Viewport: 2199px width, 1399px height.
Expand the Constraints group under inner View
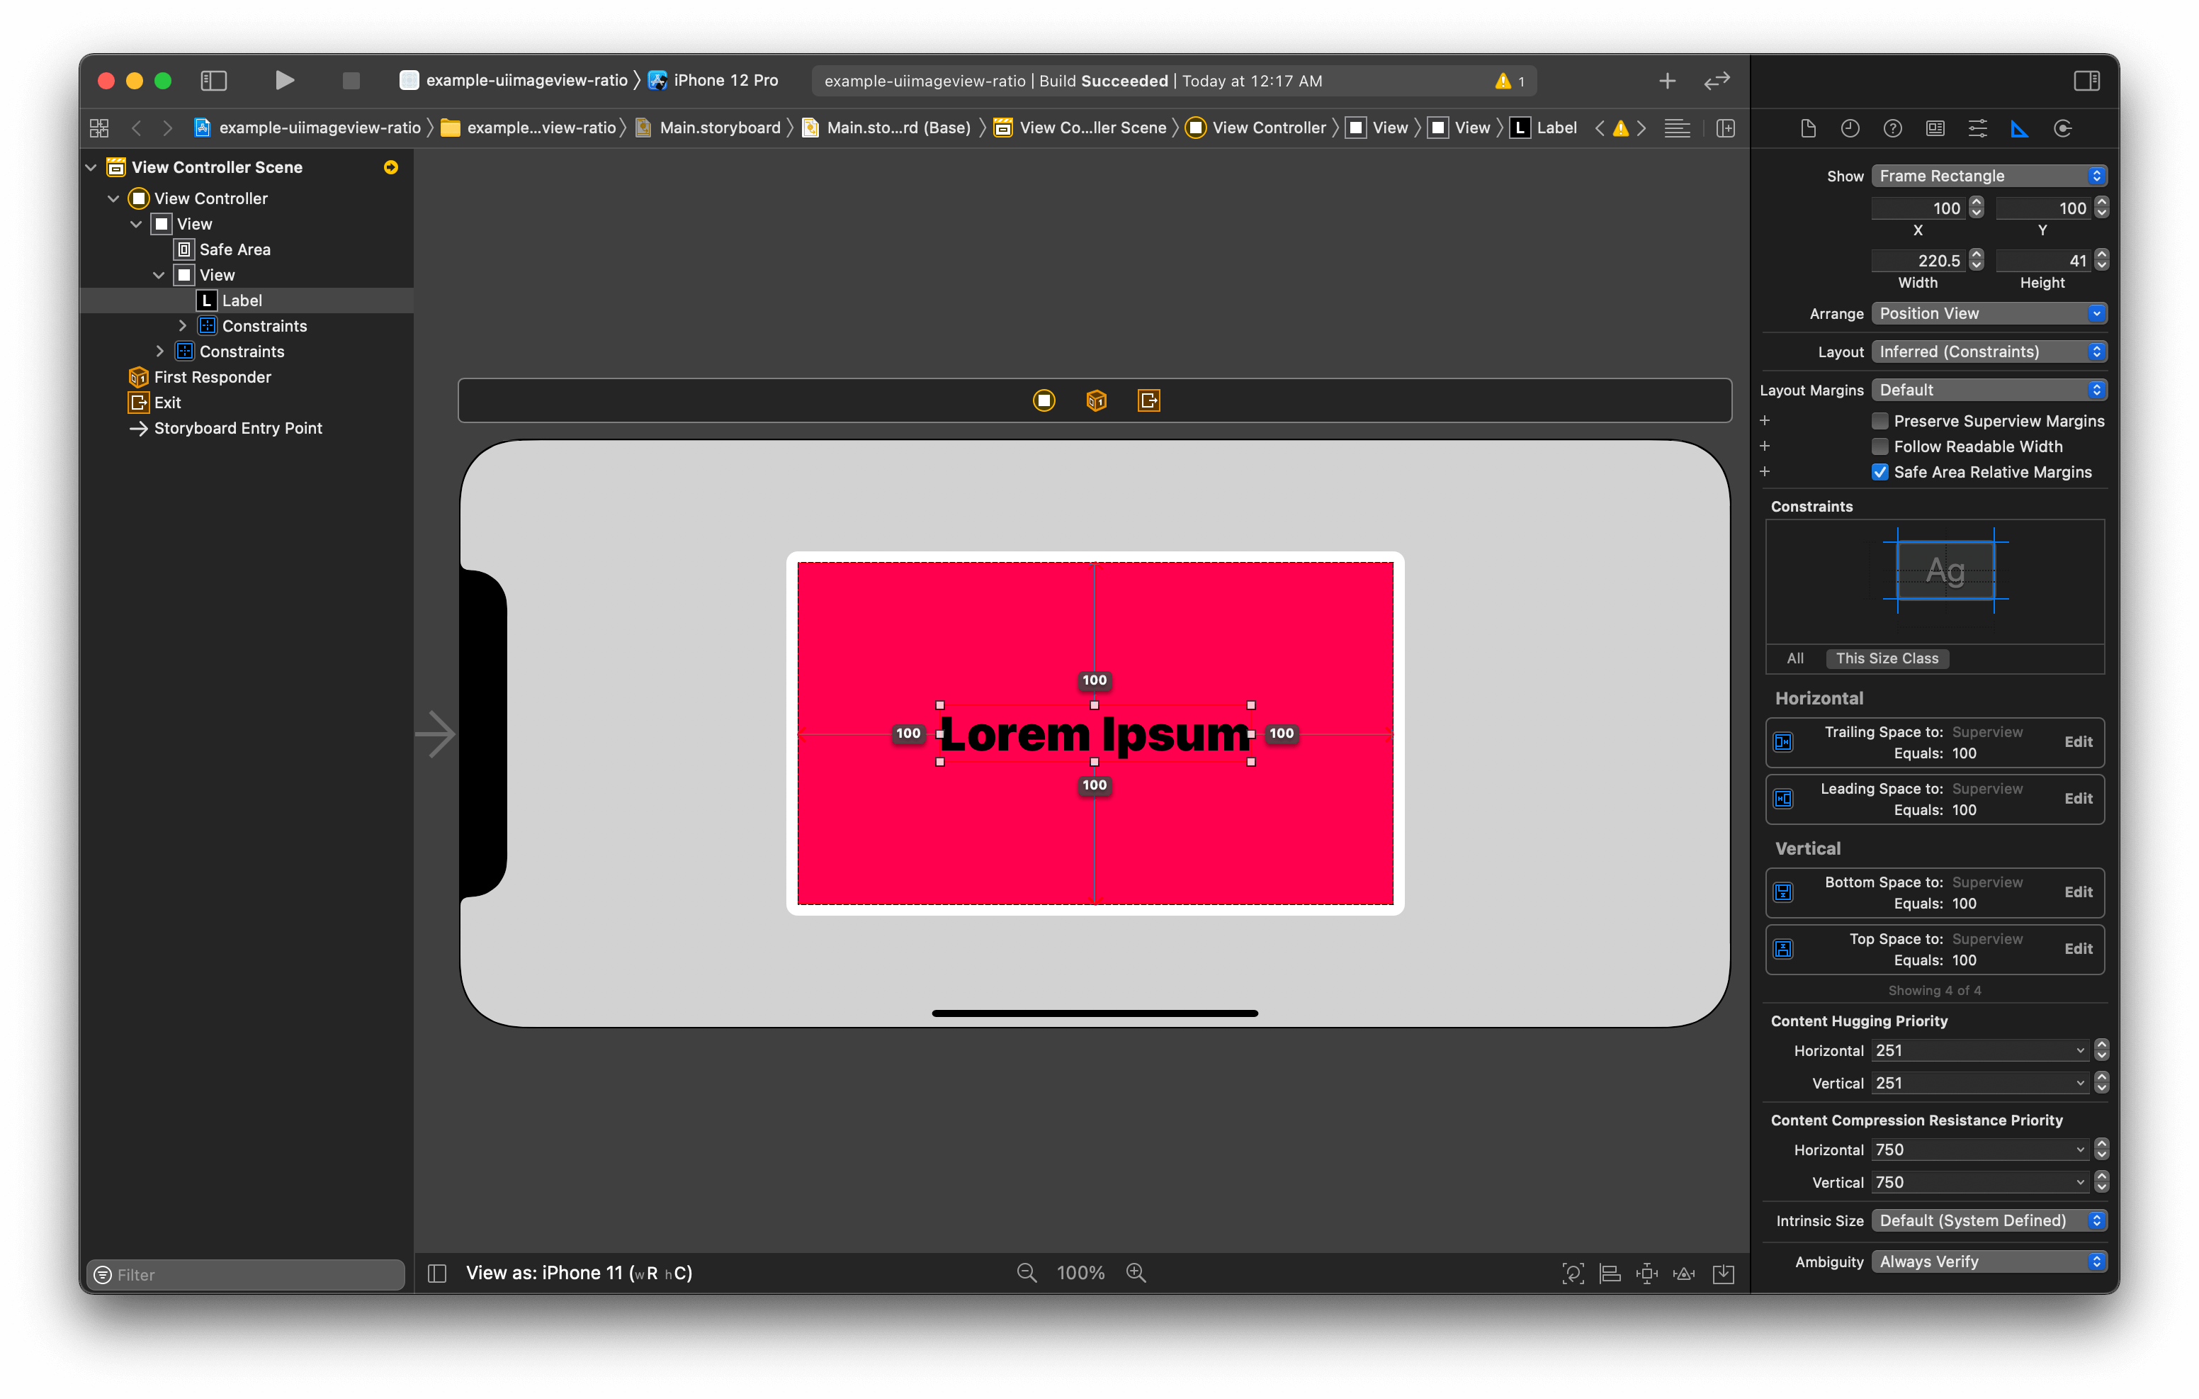click(x=183, y=326)
